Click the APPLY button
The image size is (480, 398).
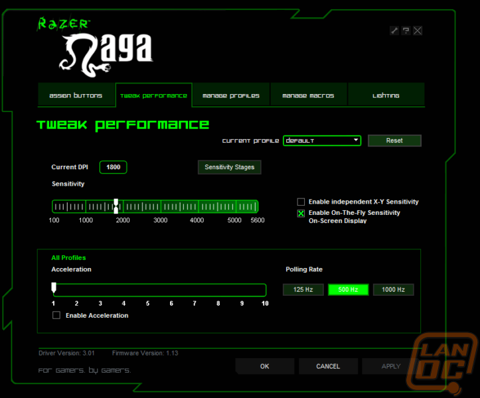391,366
